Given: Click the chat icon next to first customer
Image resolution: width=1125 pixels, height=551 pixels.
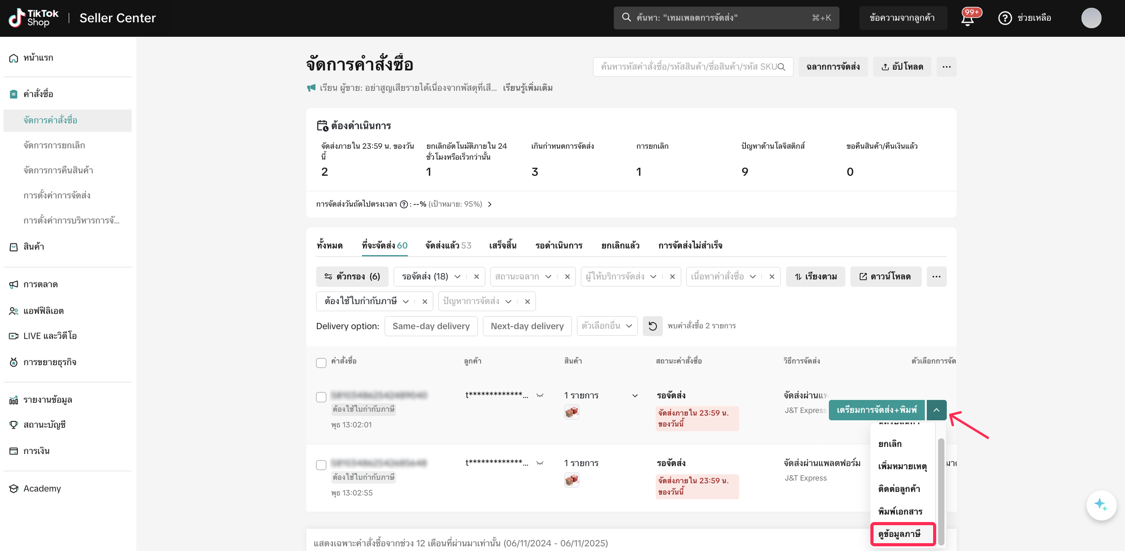Looking at the screenshot, I should [540, 395].
